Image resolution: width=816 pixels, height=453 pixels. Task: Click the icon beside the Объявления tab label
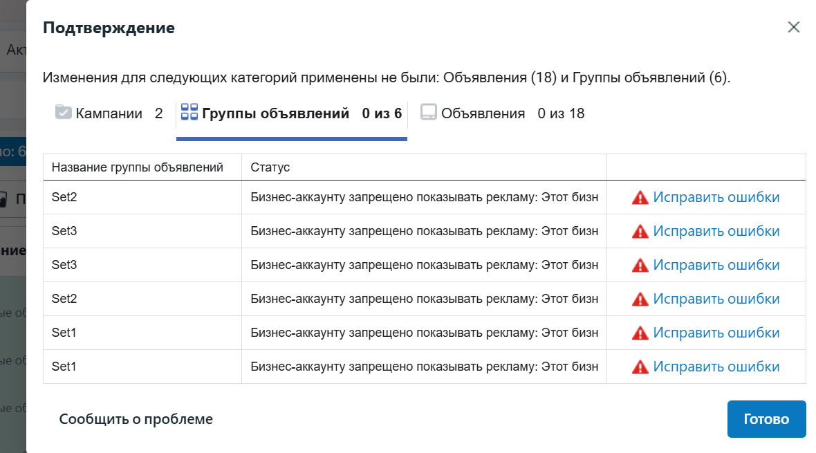(x=429, y=113)
